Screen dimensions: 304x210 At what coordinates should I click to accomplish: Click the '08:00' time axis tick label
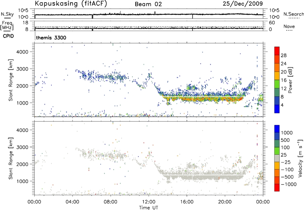111,202
